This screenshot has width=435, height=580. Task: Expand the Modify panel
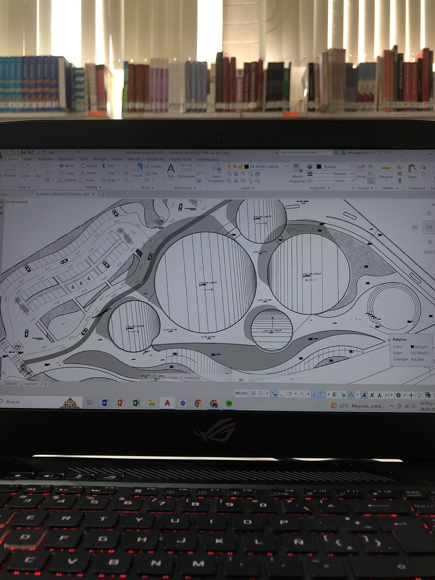coord(93,188)
